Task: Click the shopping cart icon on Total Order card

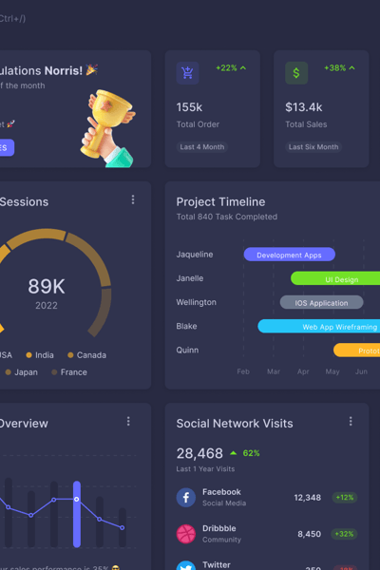Action: point(187,73)
